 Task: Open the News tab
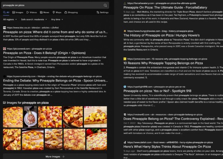tap(45, 12)
